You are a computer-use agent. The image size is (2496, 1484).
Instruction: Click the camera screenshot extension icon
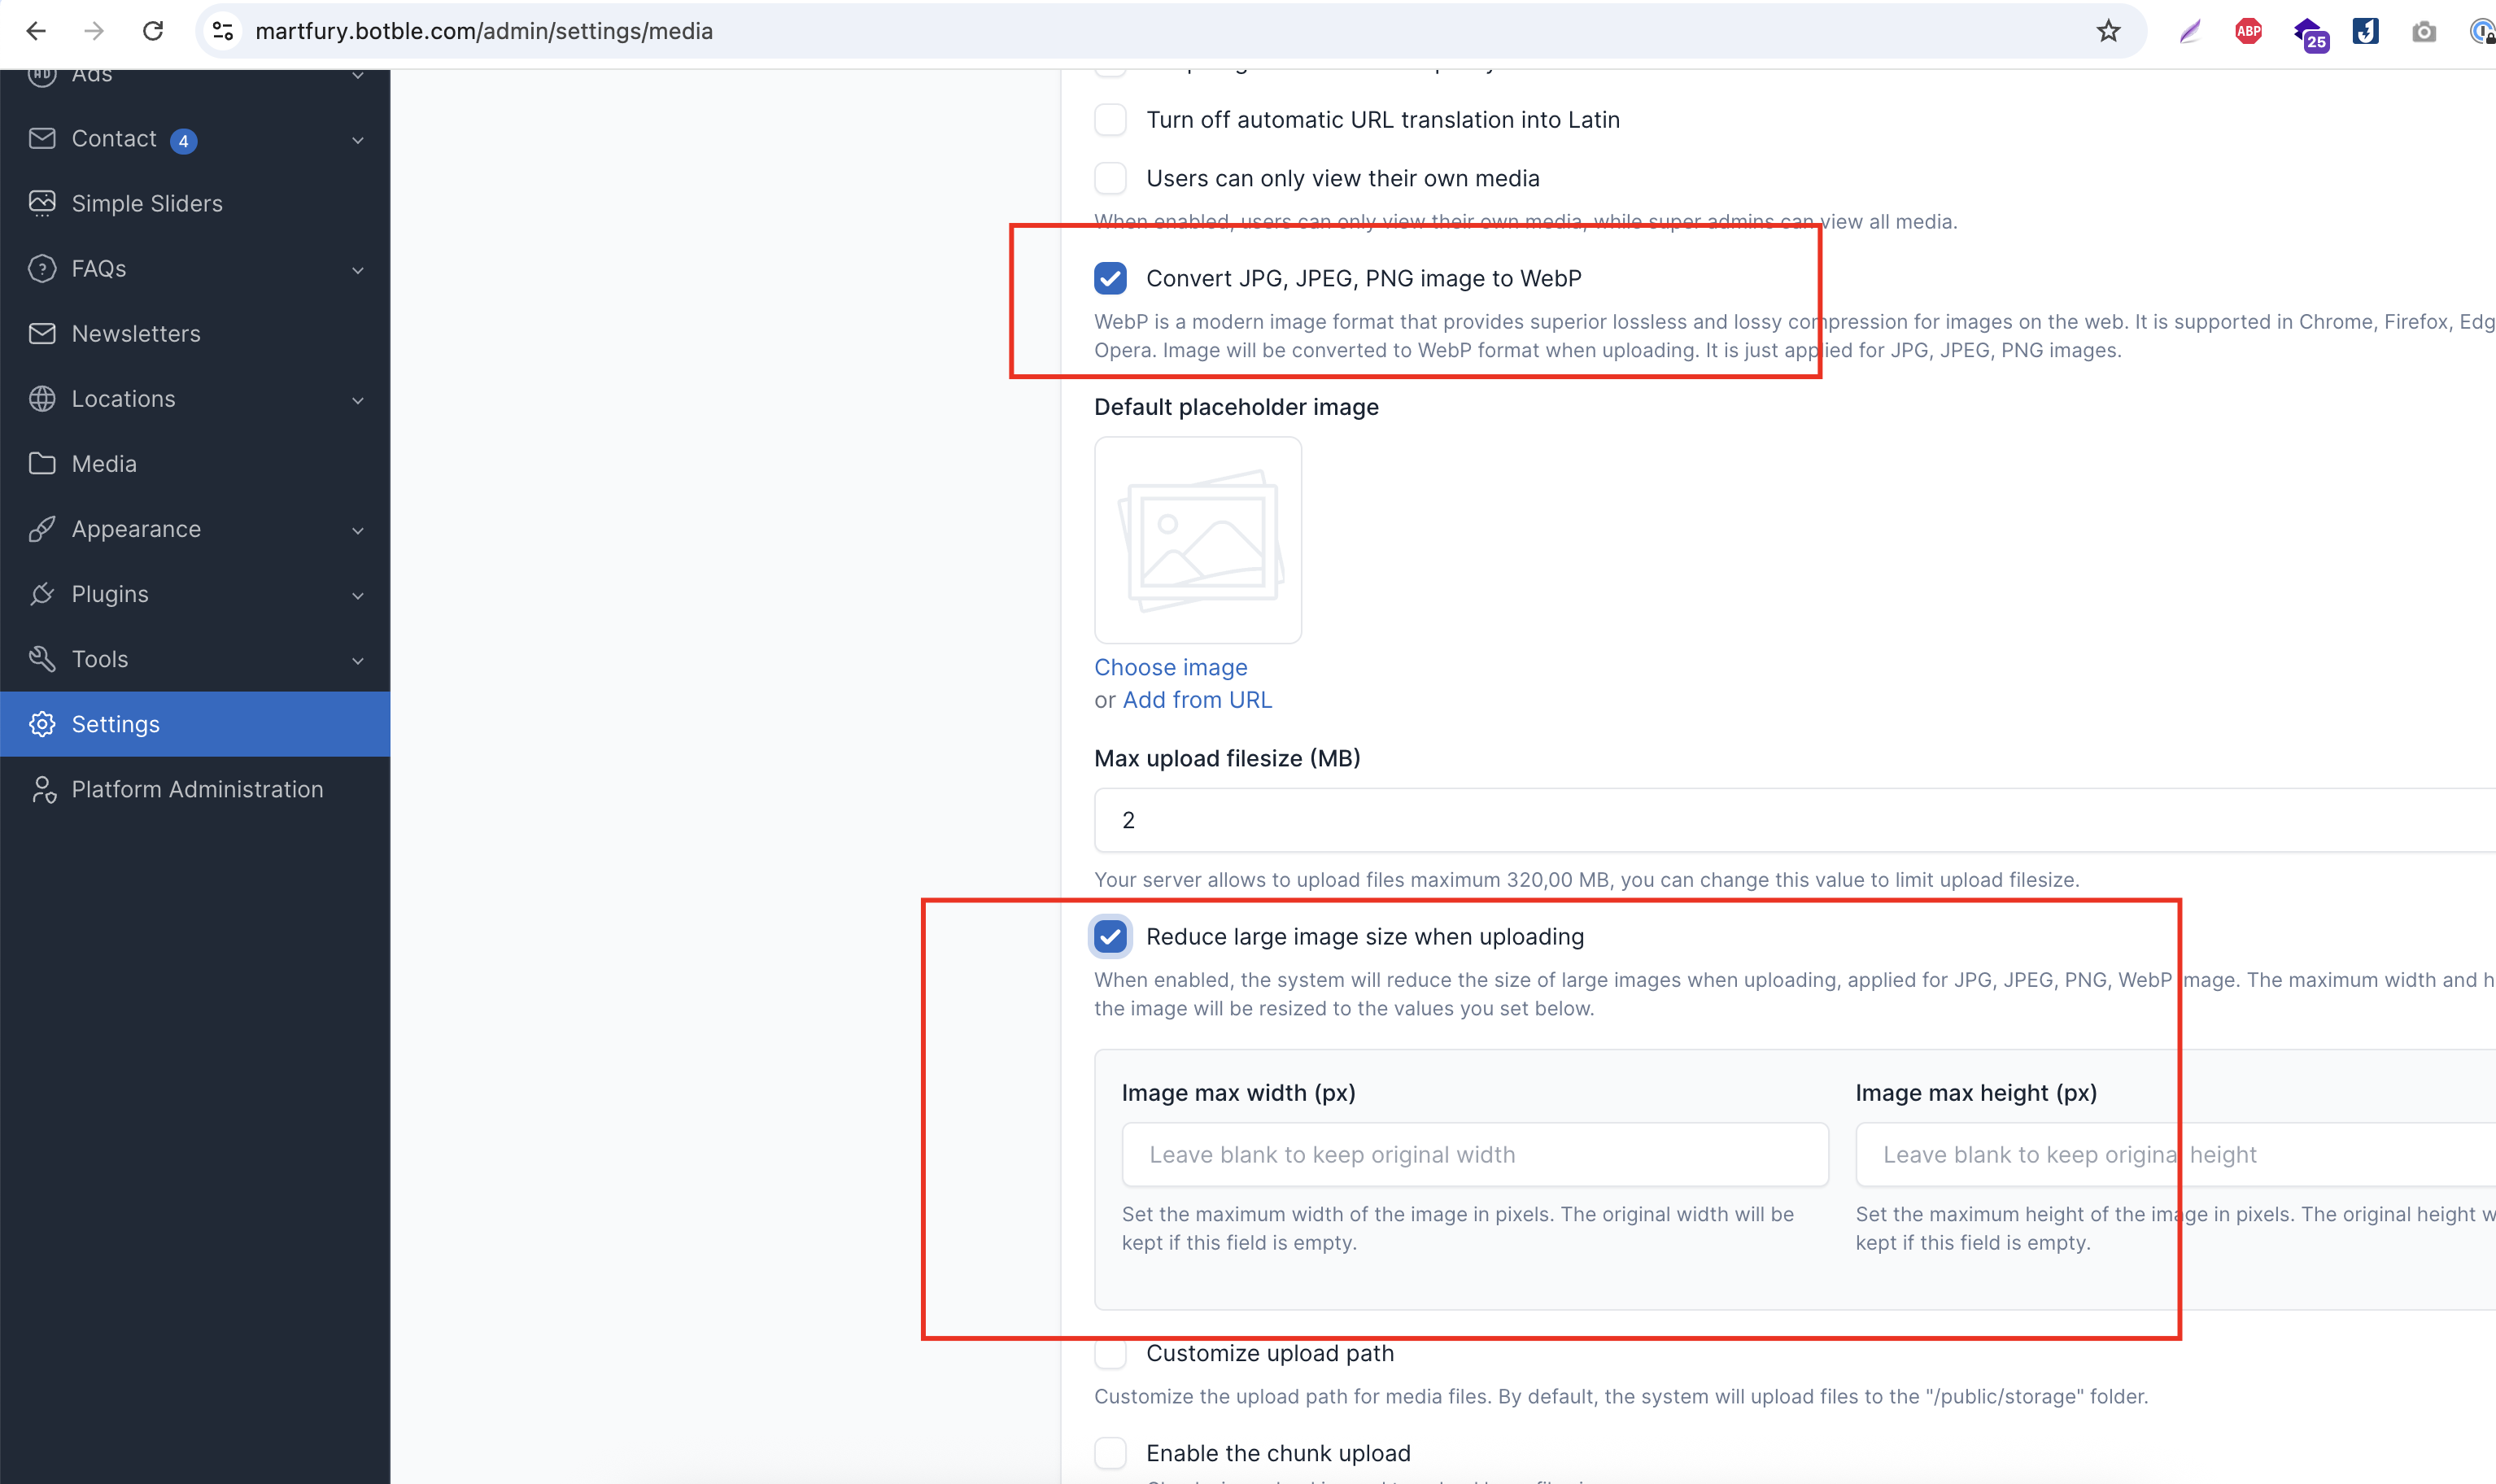(x=2424, y=32)
